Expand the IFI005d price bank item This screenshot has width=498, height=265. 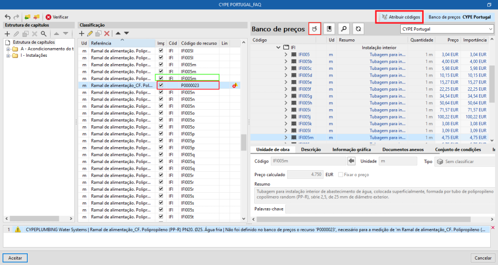285,75
